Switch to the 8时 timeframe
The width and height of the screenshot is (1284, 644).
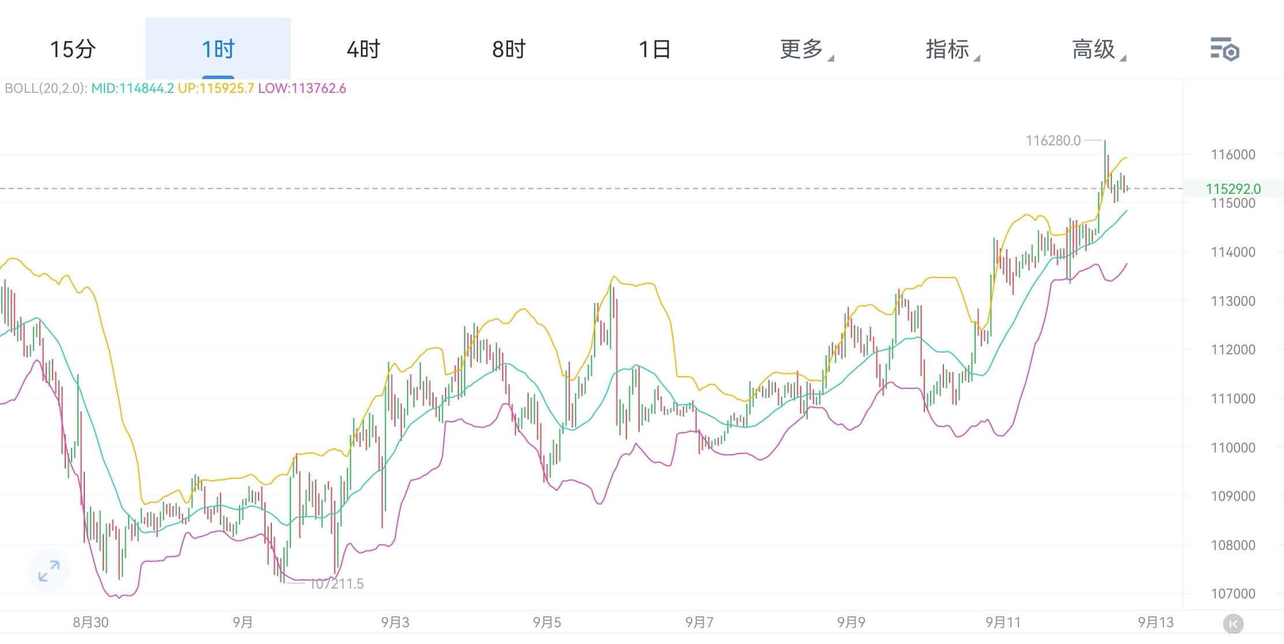tap(509, 50)
